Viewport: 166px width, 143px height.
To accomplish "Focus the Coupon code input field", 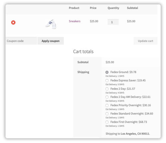I will pyautogui.click(x=21, y=41).
